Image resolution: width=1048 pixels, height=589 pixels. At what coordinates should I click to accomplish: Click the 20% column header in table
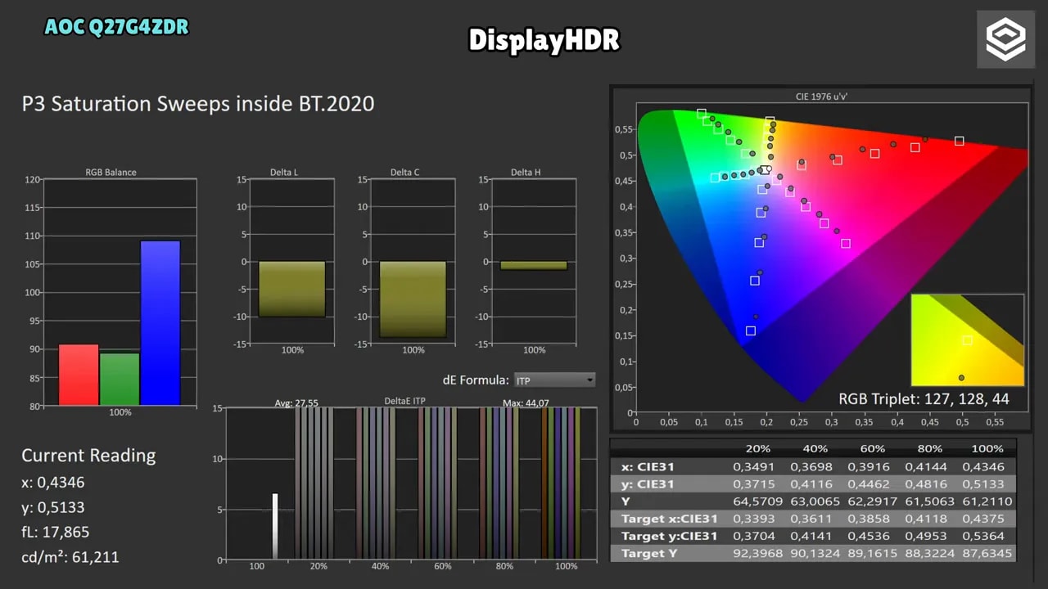coord(758,448)
